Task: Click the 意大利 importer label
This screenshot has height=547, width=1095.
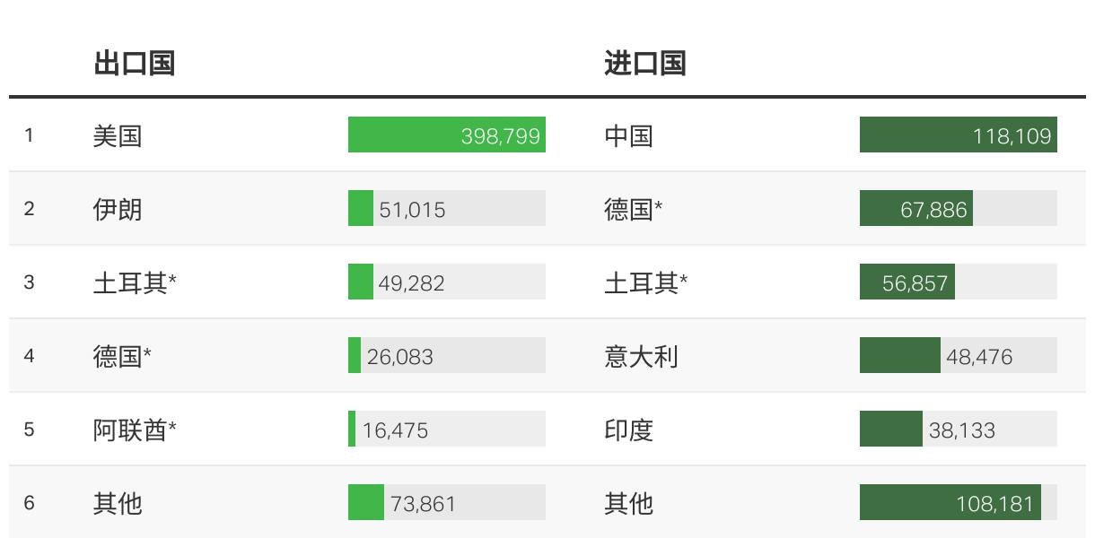Action: click(641, 357)
